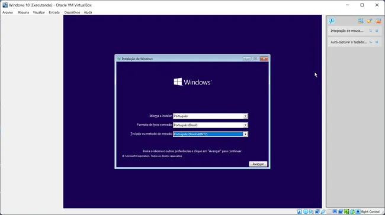Click the network adapters indicator icon
This screenshot has height=215, width=385.
(x=317, y=211)
